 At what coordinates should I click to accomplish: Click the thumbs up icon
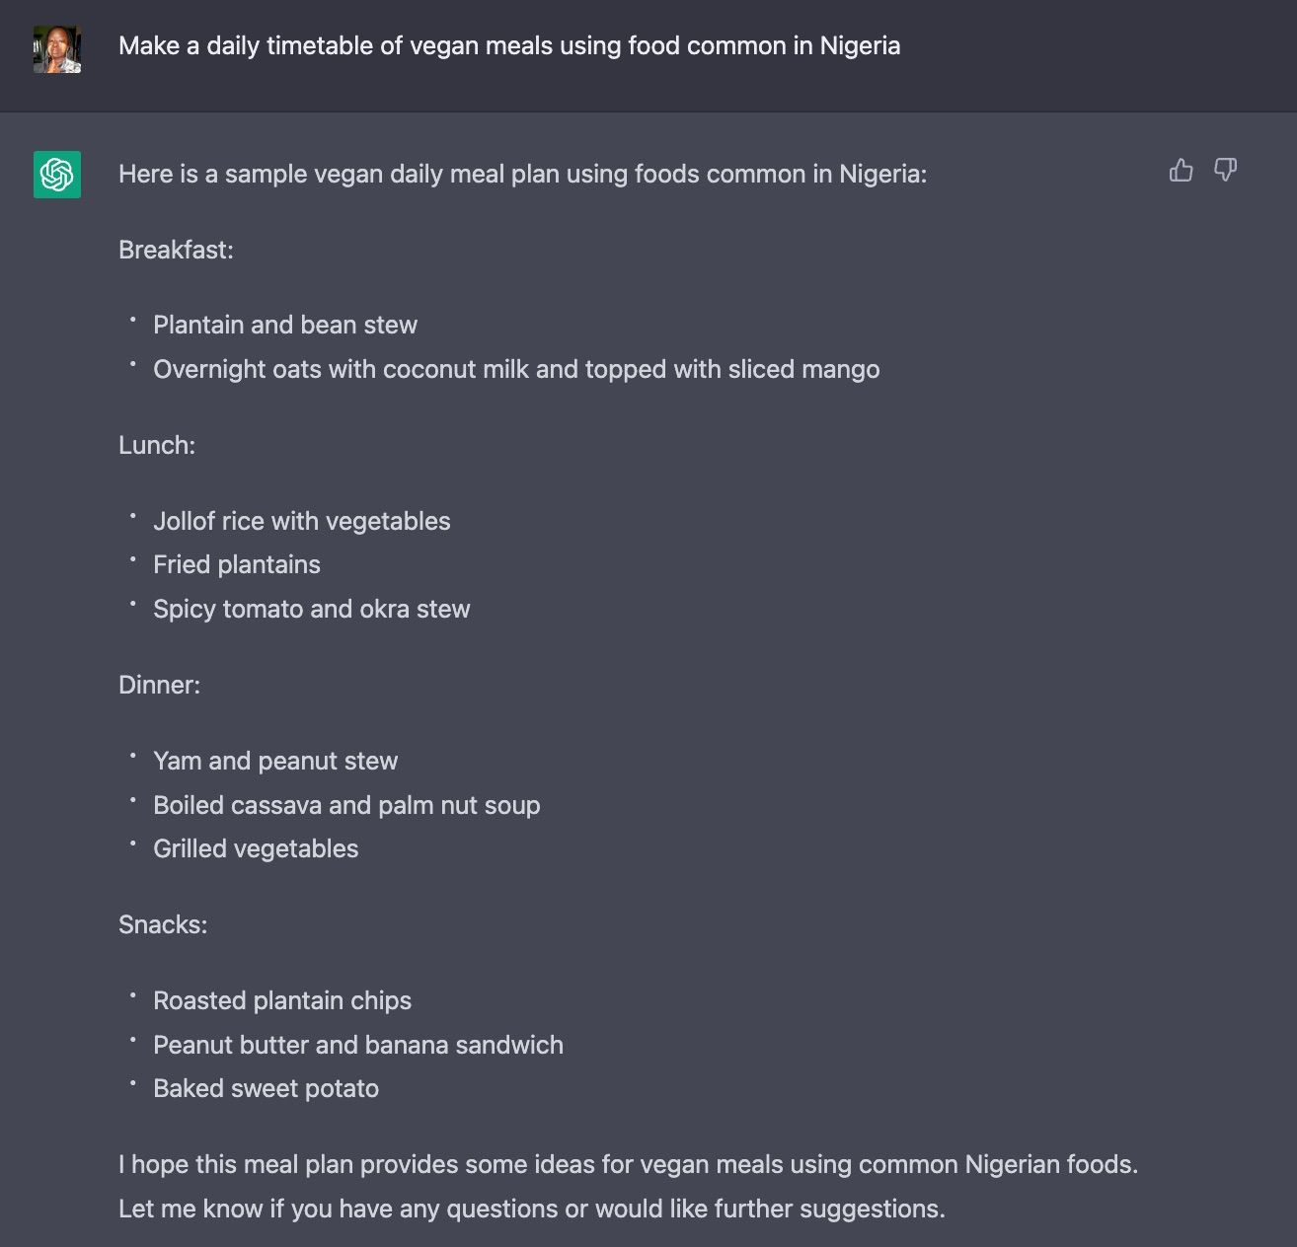click(1181, 170)
